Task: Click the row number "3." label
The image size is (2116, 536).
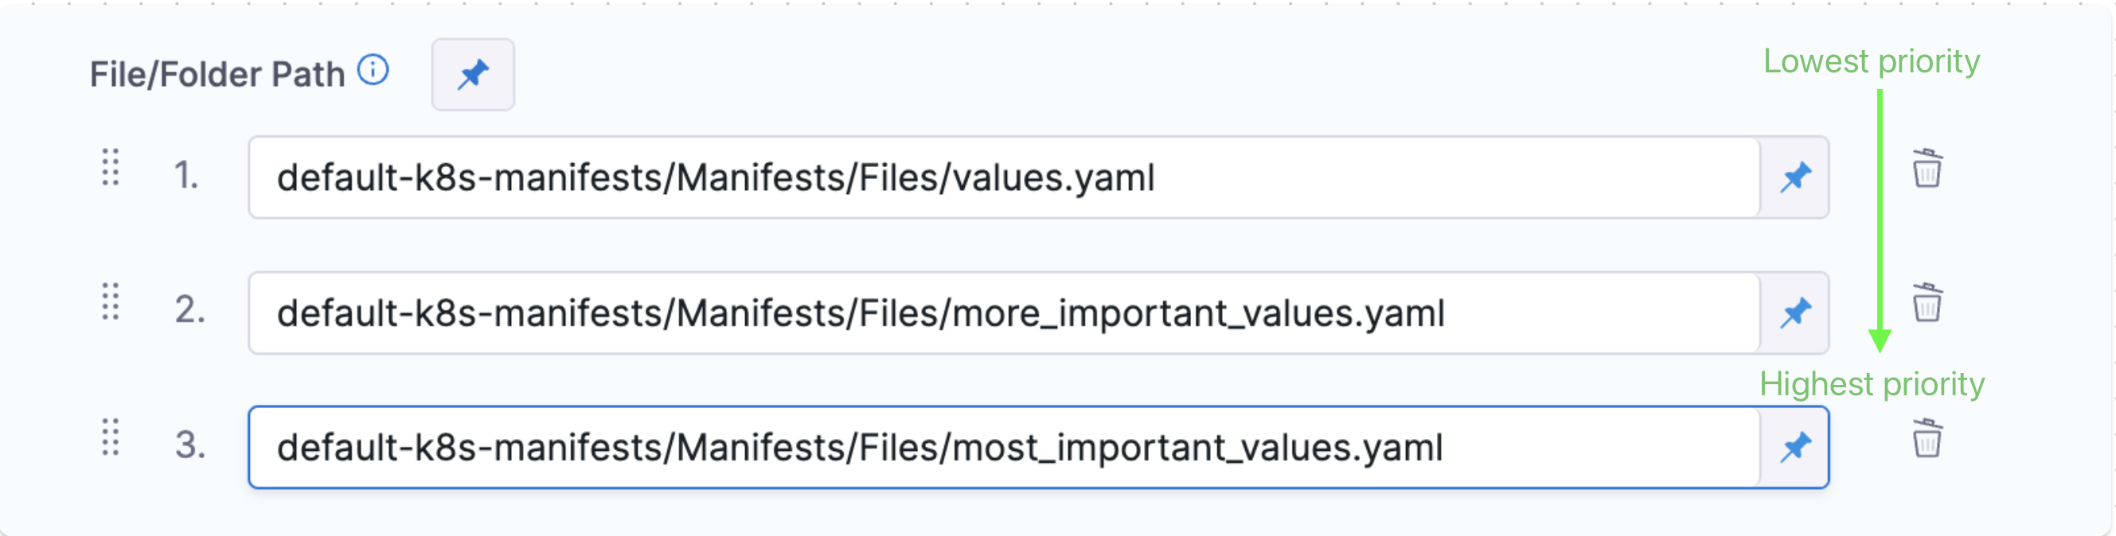Action: [189, 445]
